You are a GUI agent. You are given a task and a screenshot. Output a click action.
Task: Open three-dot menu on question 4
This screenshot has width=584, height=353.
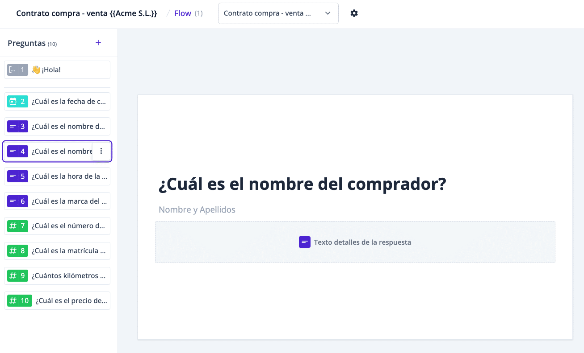[x=101, y=151]
